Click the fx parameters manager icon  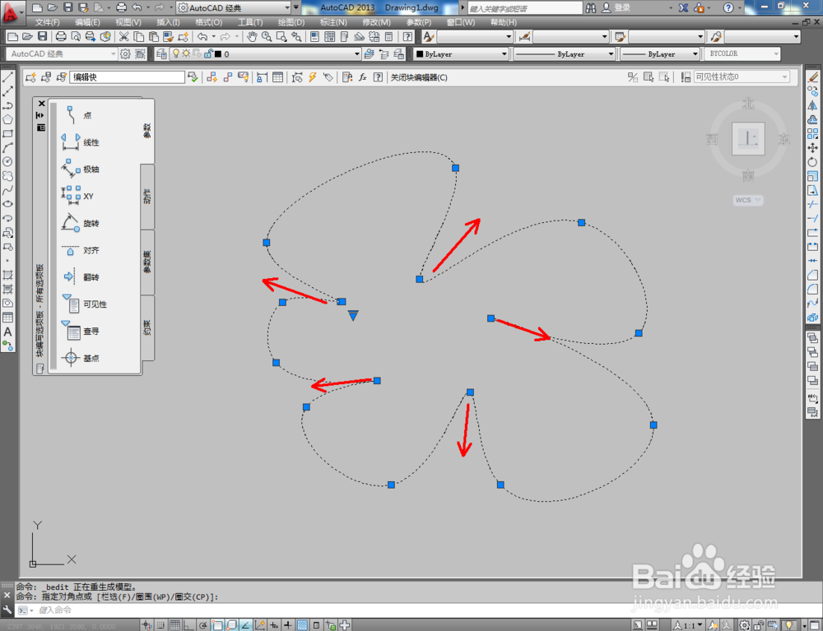(362, 77)
